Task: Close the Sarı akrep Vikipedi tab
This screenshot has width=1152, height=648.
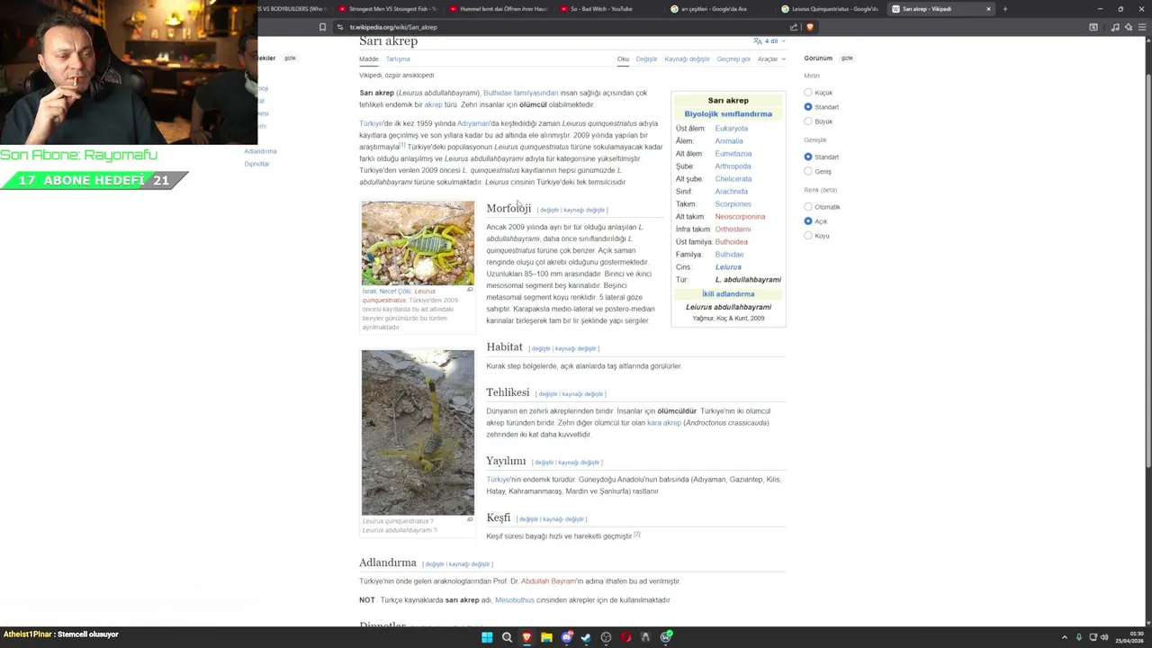Action: pyautogui.click(x=988, y=9)
